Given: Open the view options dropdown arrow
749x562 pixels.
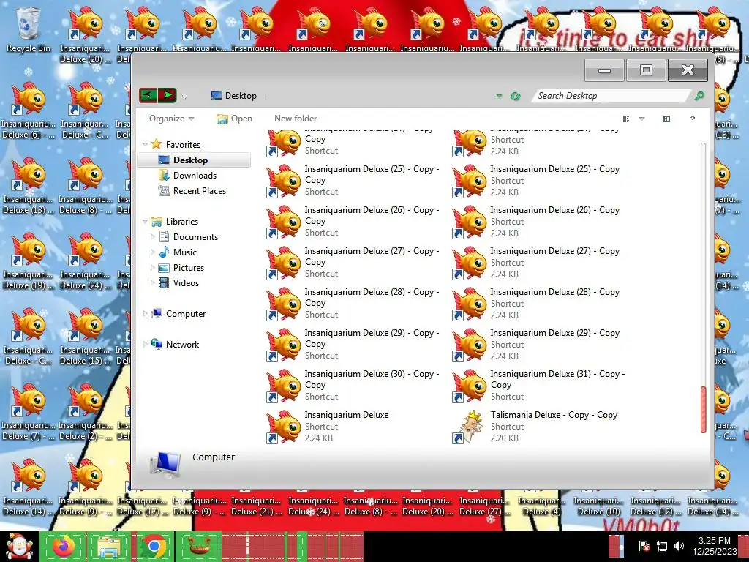Looking at the screenshot, I should [x=642, y=119].
